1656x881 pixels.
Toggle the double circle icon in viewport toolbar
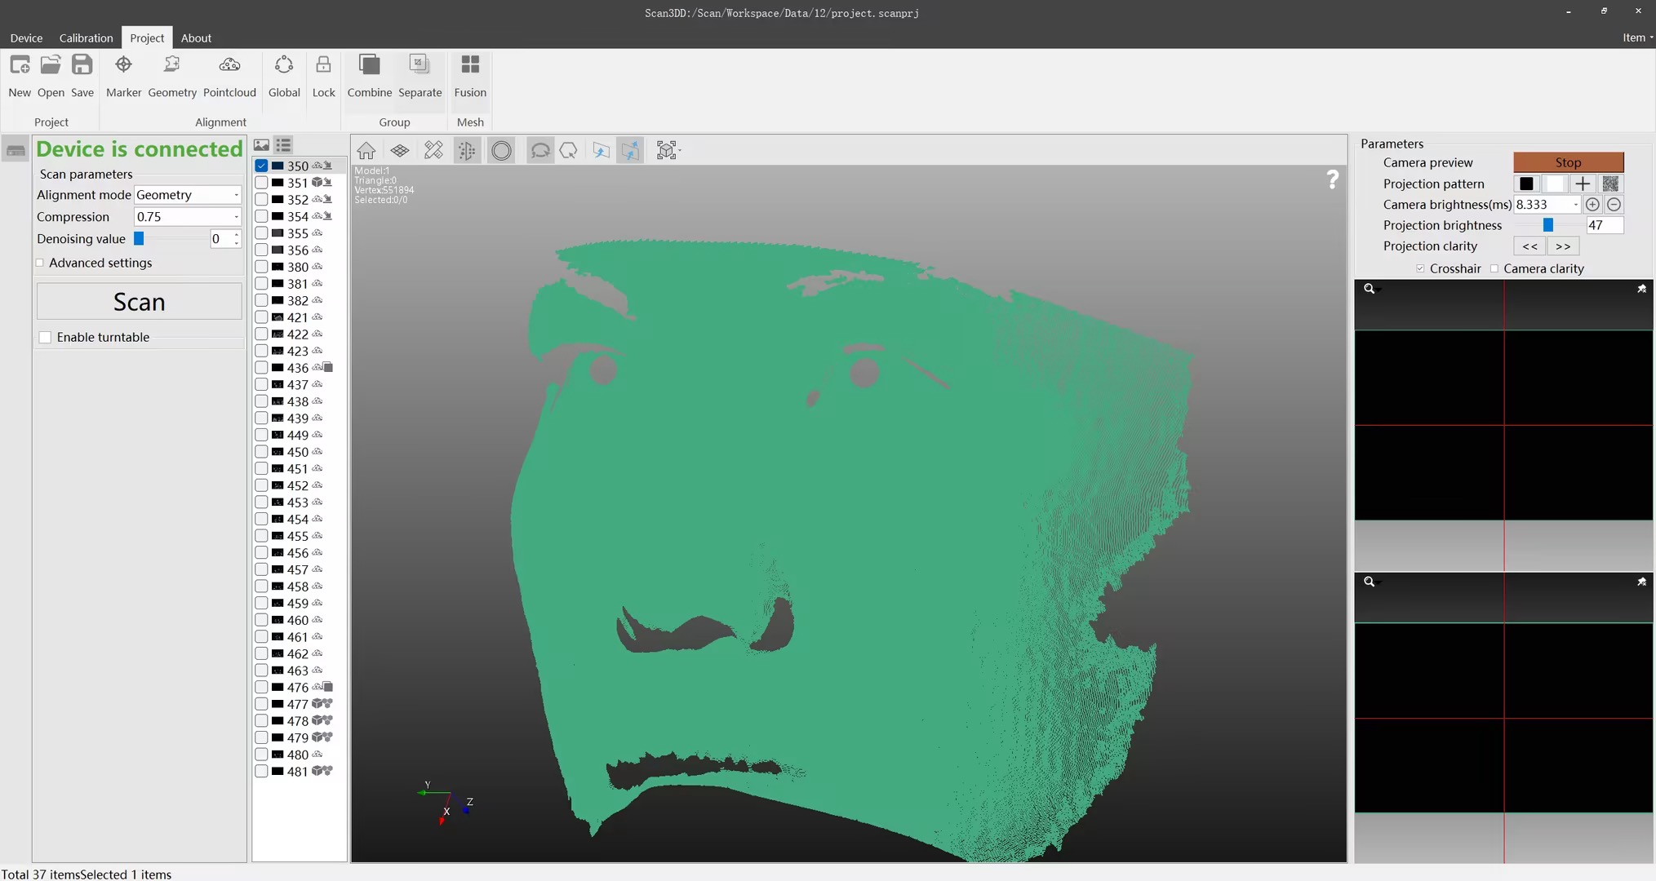pos(501,151)
